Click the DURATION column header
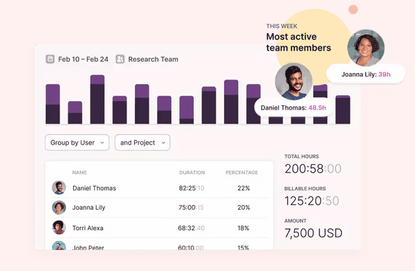The height and width of the screenshot is (271, 415). click(192, 173)
